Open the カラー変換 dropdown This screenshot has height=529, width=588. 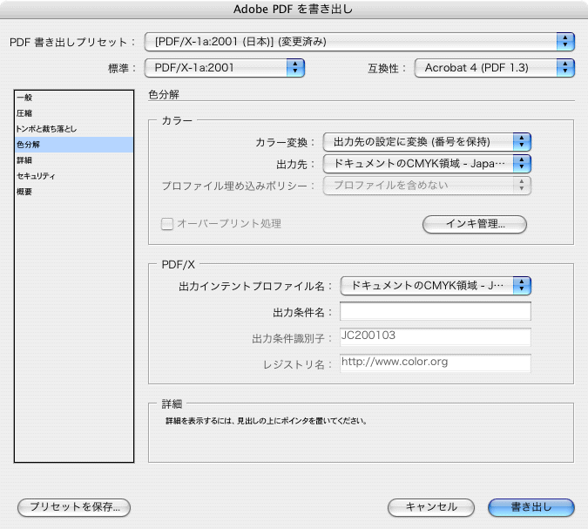pos(427,142)
